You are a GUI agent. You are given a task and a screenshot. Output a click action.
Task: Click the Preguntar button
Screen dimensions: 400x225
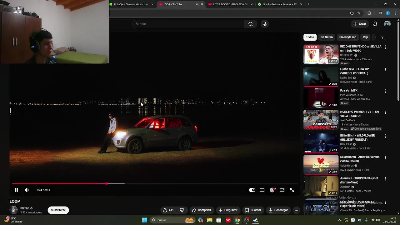click(228, 210)
